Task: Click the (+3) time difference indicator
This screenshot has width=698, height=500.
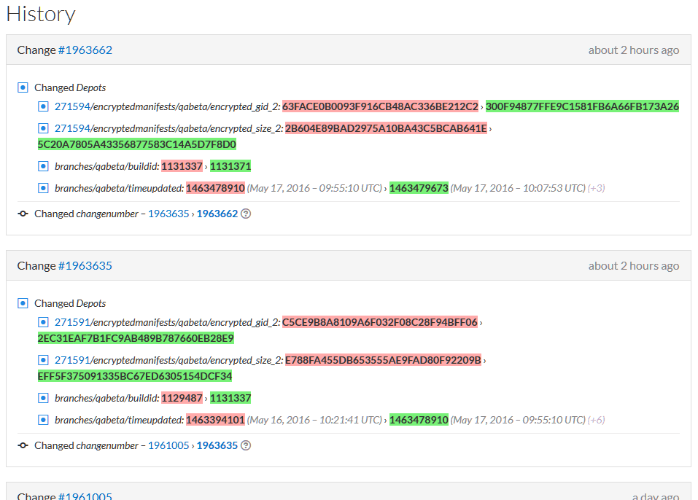Action: click(x=597, y=188)
